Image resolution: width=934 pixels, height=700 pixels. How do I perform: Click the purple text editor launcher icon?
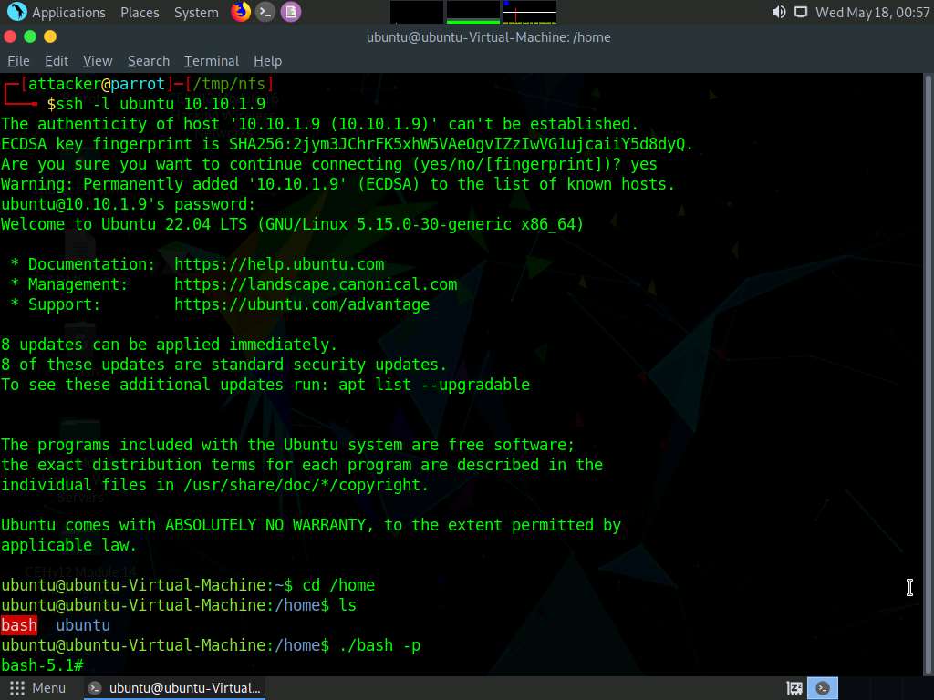pyautogui.click(x=290, y=12)
